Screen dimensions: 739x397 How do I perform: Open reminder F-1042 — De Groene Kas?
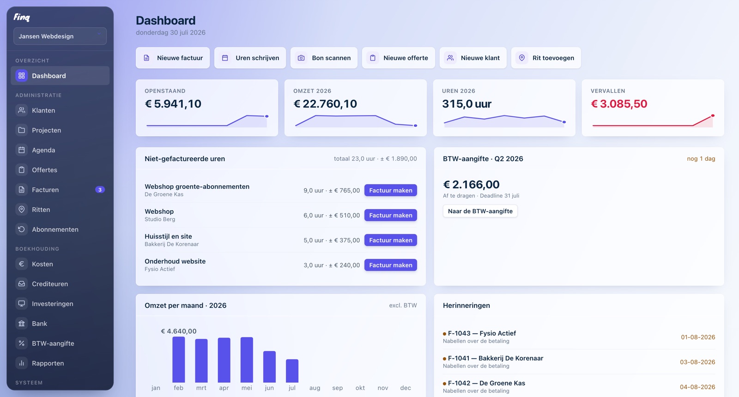(579, 387)
